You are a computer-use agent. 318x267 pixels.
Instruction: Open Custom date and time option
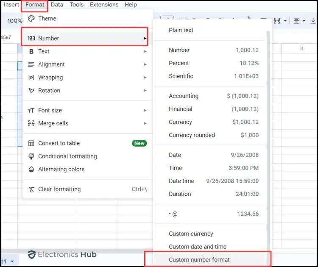pos(210,247)
